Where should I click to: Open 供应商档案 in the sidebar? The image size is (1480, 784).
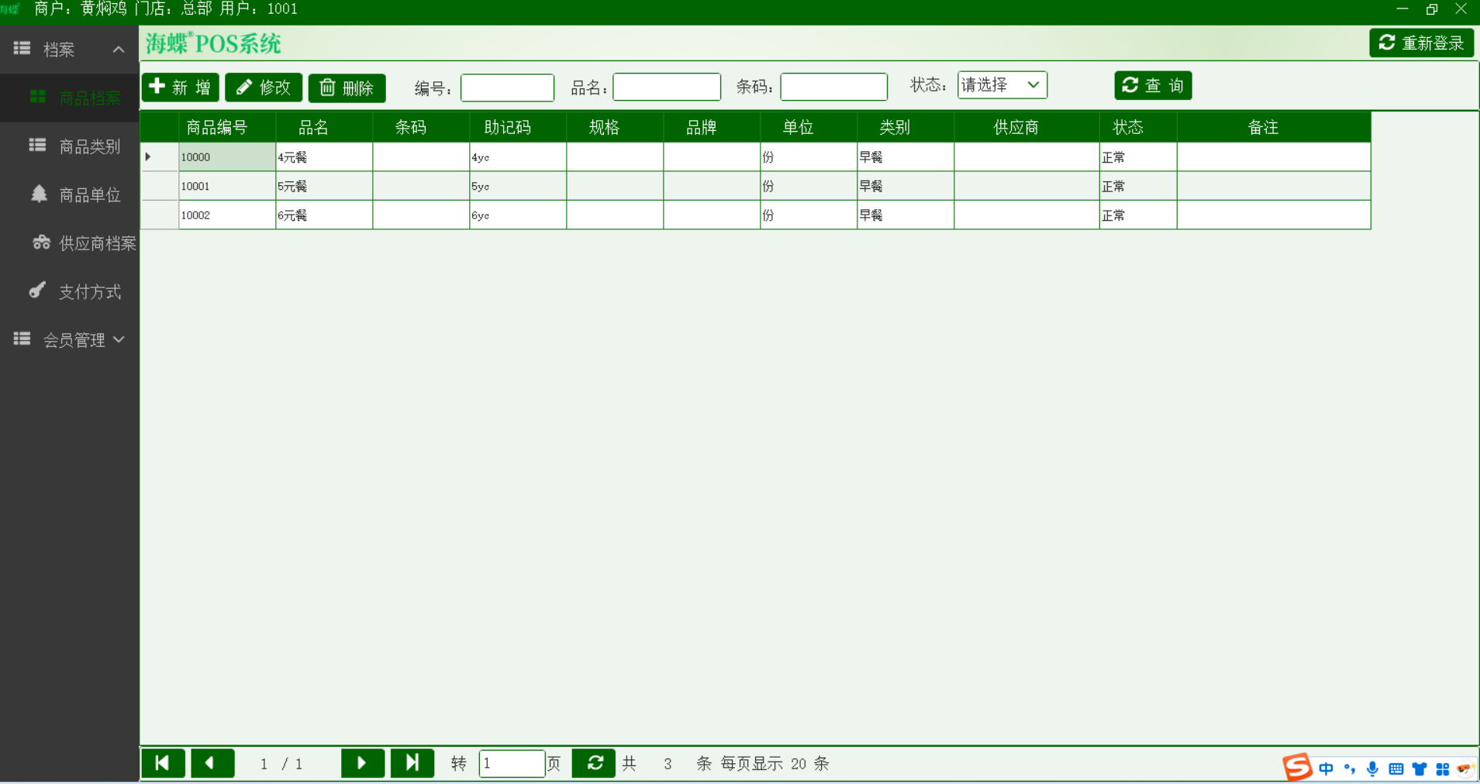pyautogui.click(x=97, y=243)
